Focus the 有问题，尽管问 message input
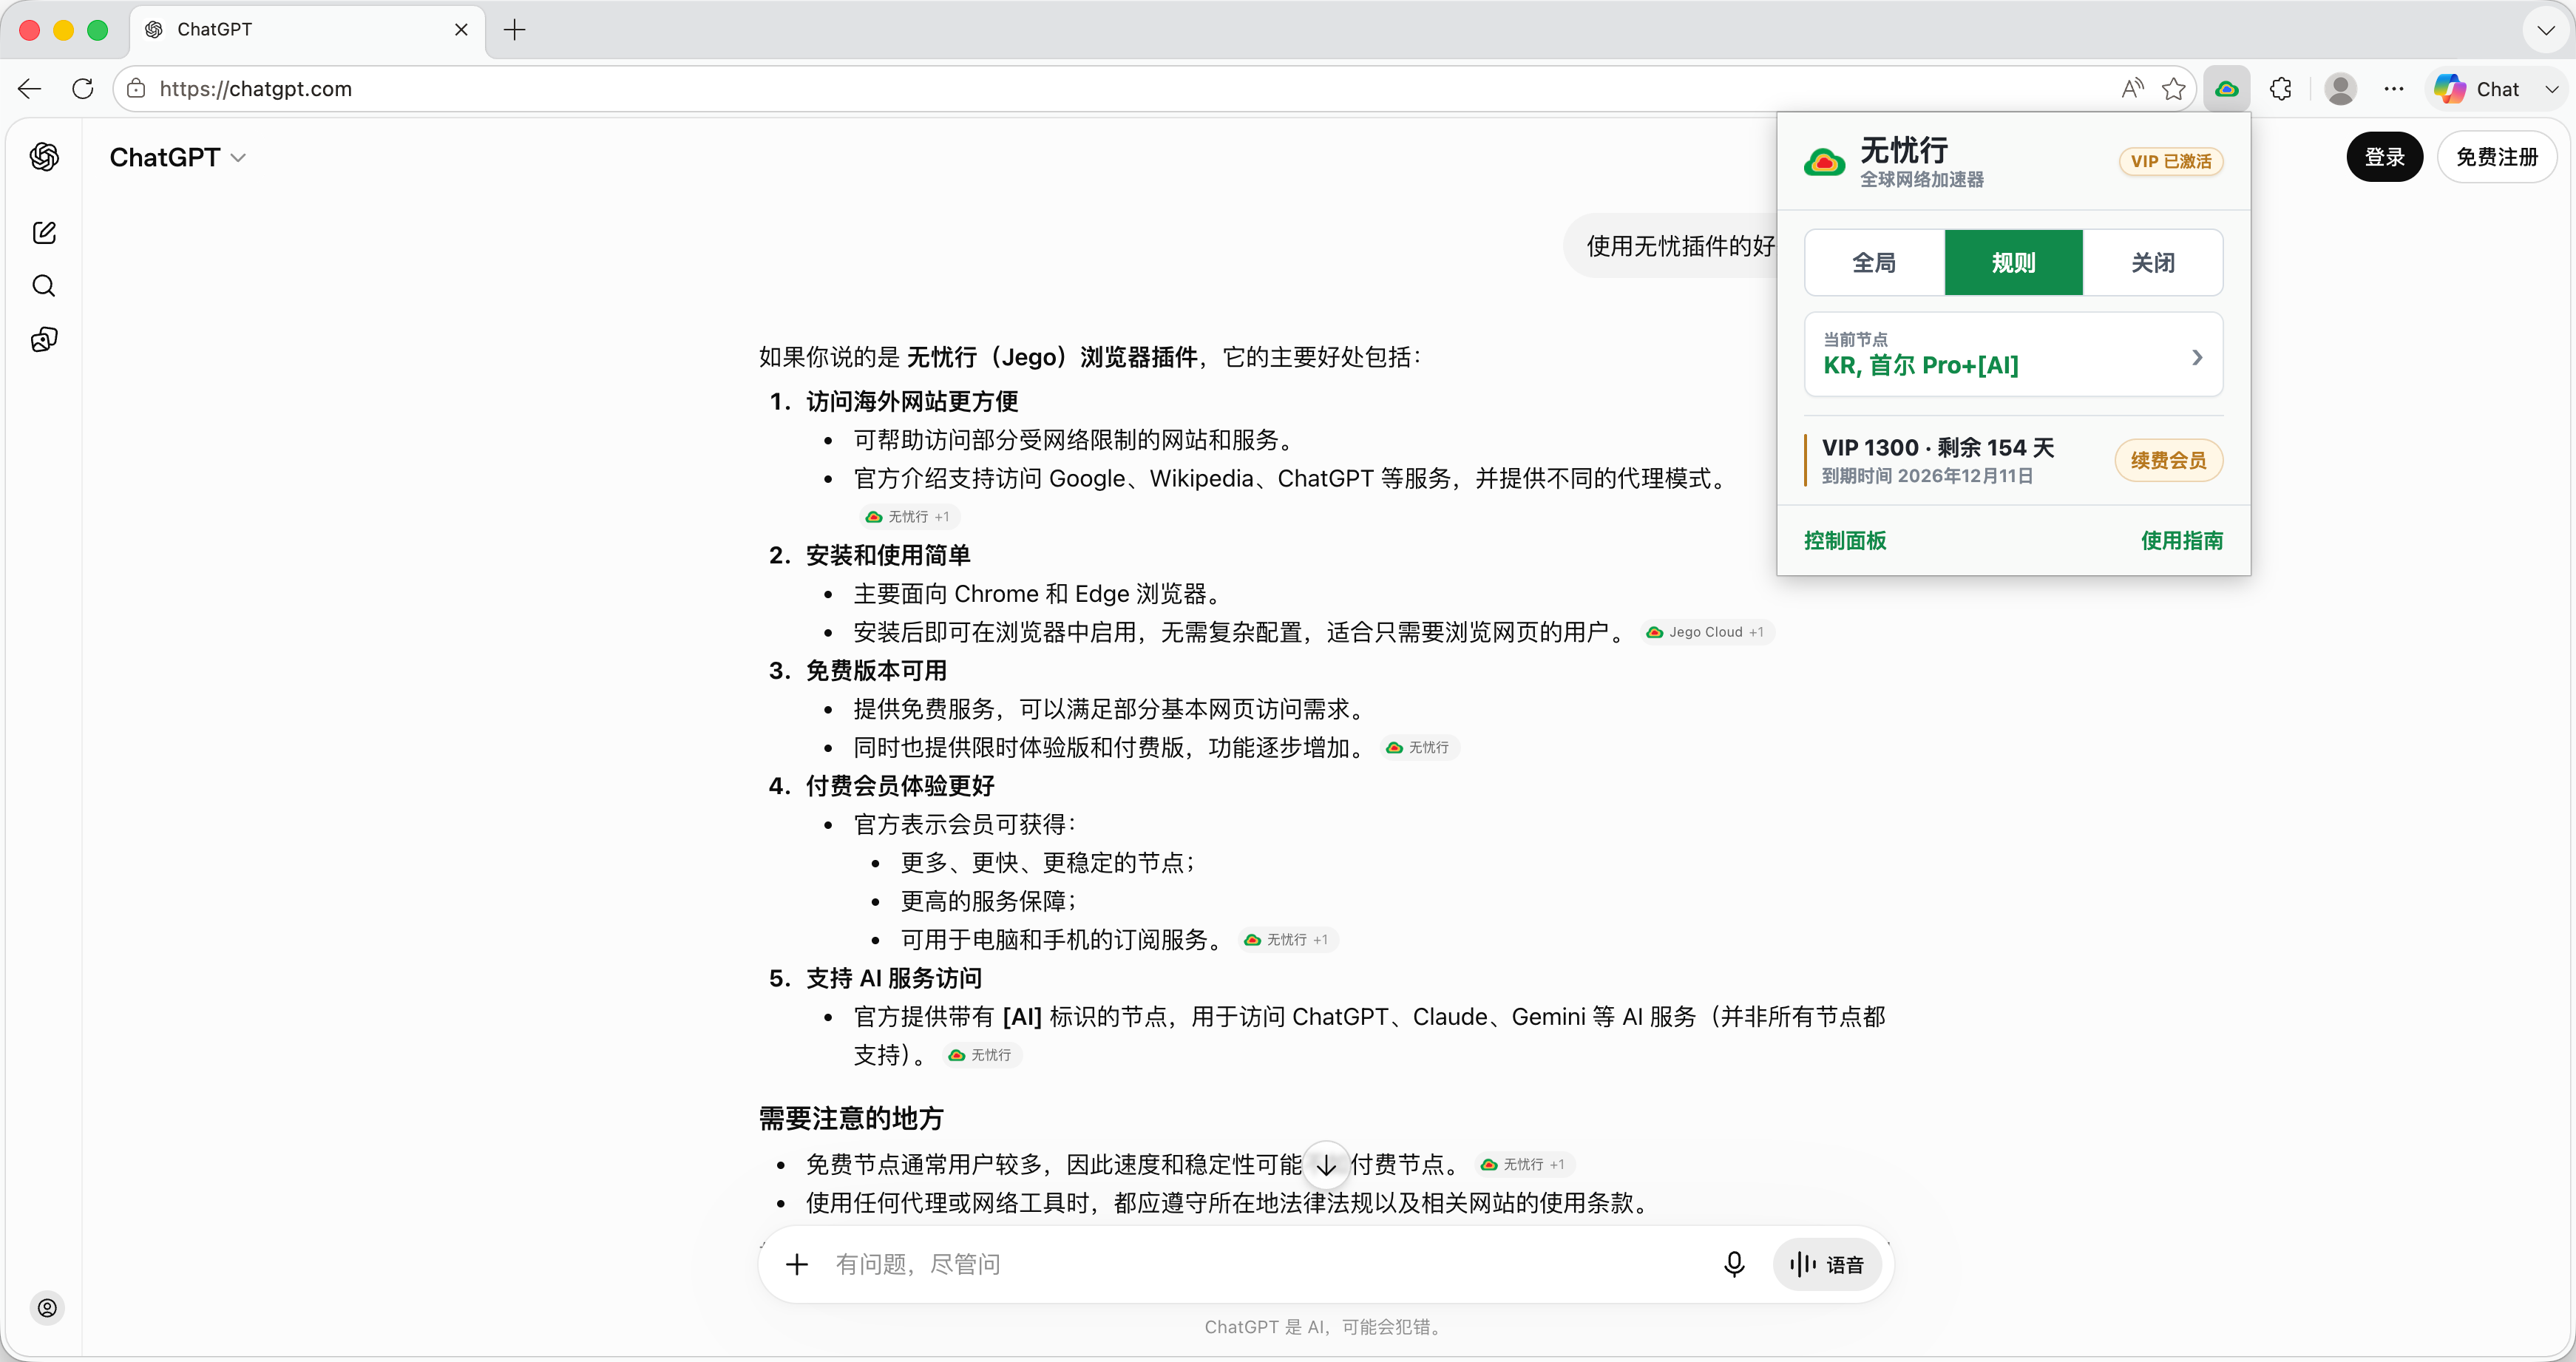Viewport: 2576px width, 1362px height. pyautogui.click(x=1265, y=1264)
